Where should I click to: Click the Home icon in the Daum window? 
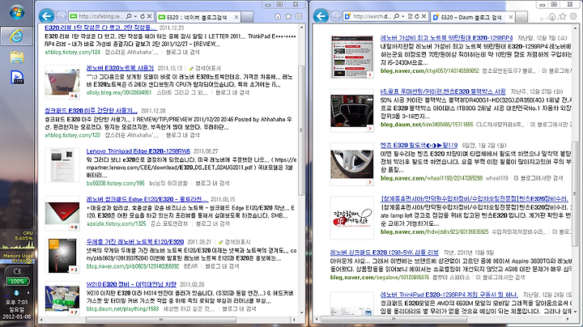552,16
